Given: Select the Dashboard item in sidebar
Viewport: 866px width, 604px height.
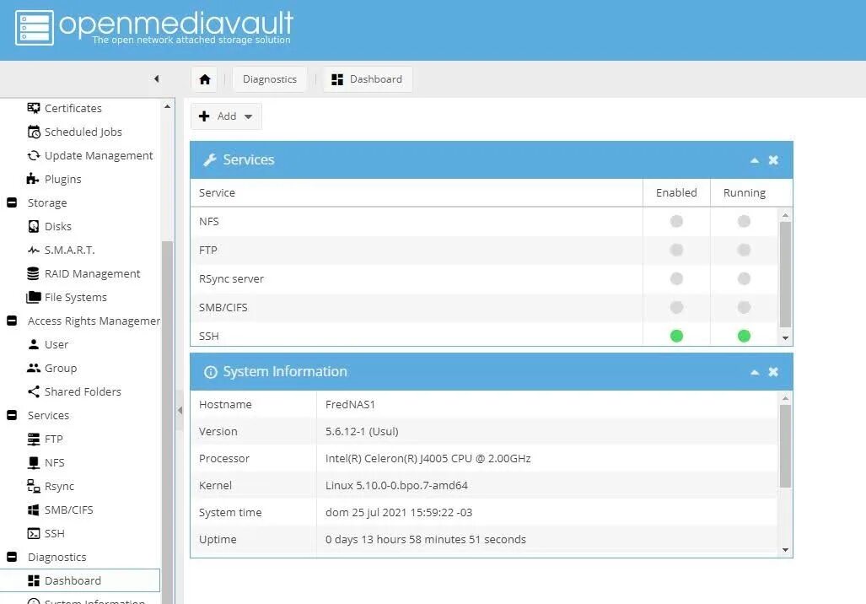Looking at the screenshot, I should click(80, 580).
